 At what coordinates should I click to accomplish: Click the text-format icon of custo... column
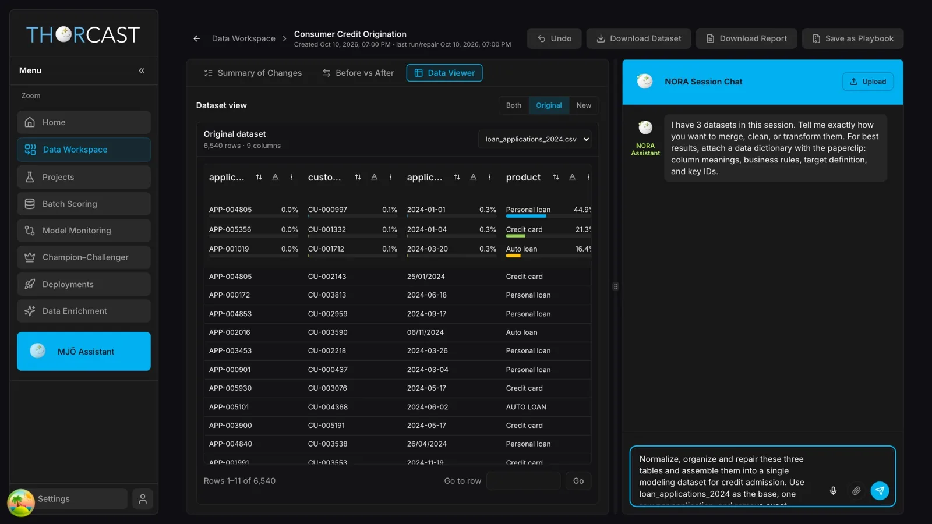pos(374,177)
